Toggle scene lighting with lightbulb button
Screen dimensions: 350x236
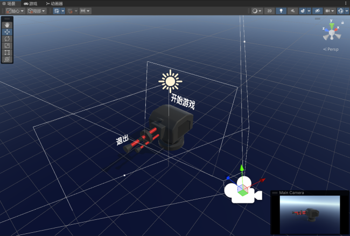point(281,11)
